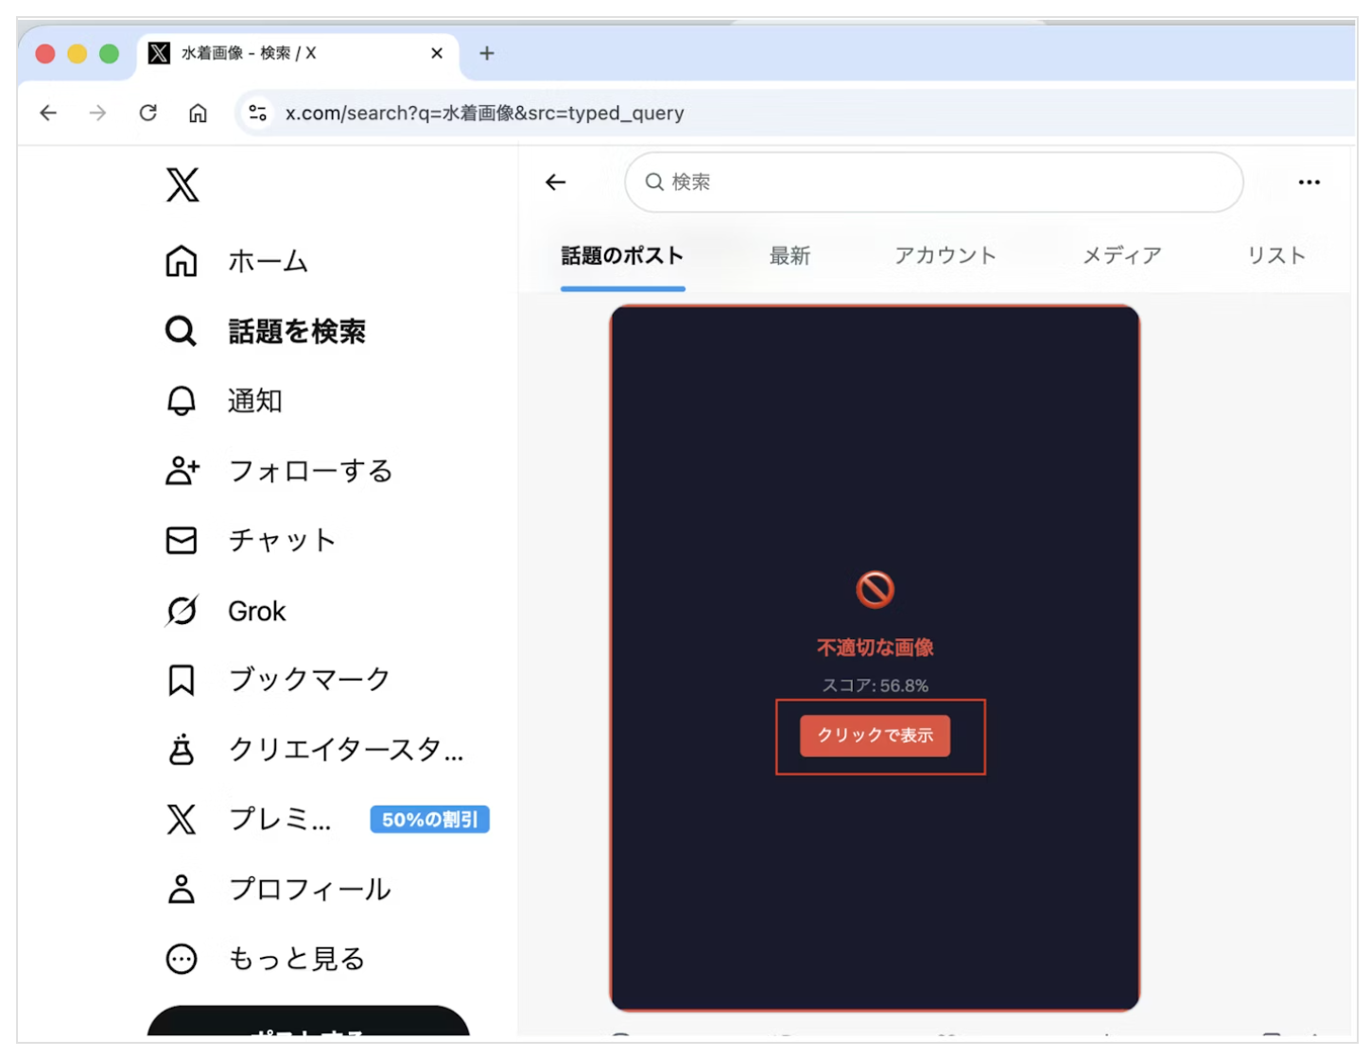This screenshot has width=1371, height=1057.
Task: Click the X logo at sidebar top
Action: click(x=183, y=185)
